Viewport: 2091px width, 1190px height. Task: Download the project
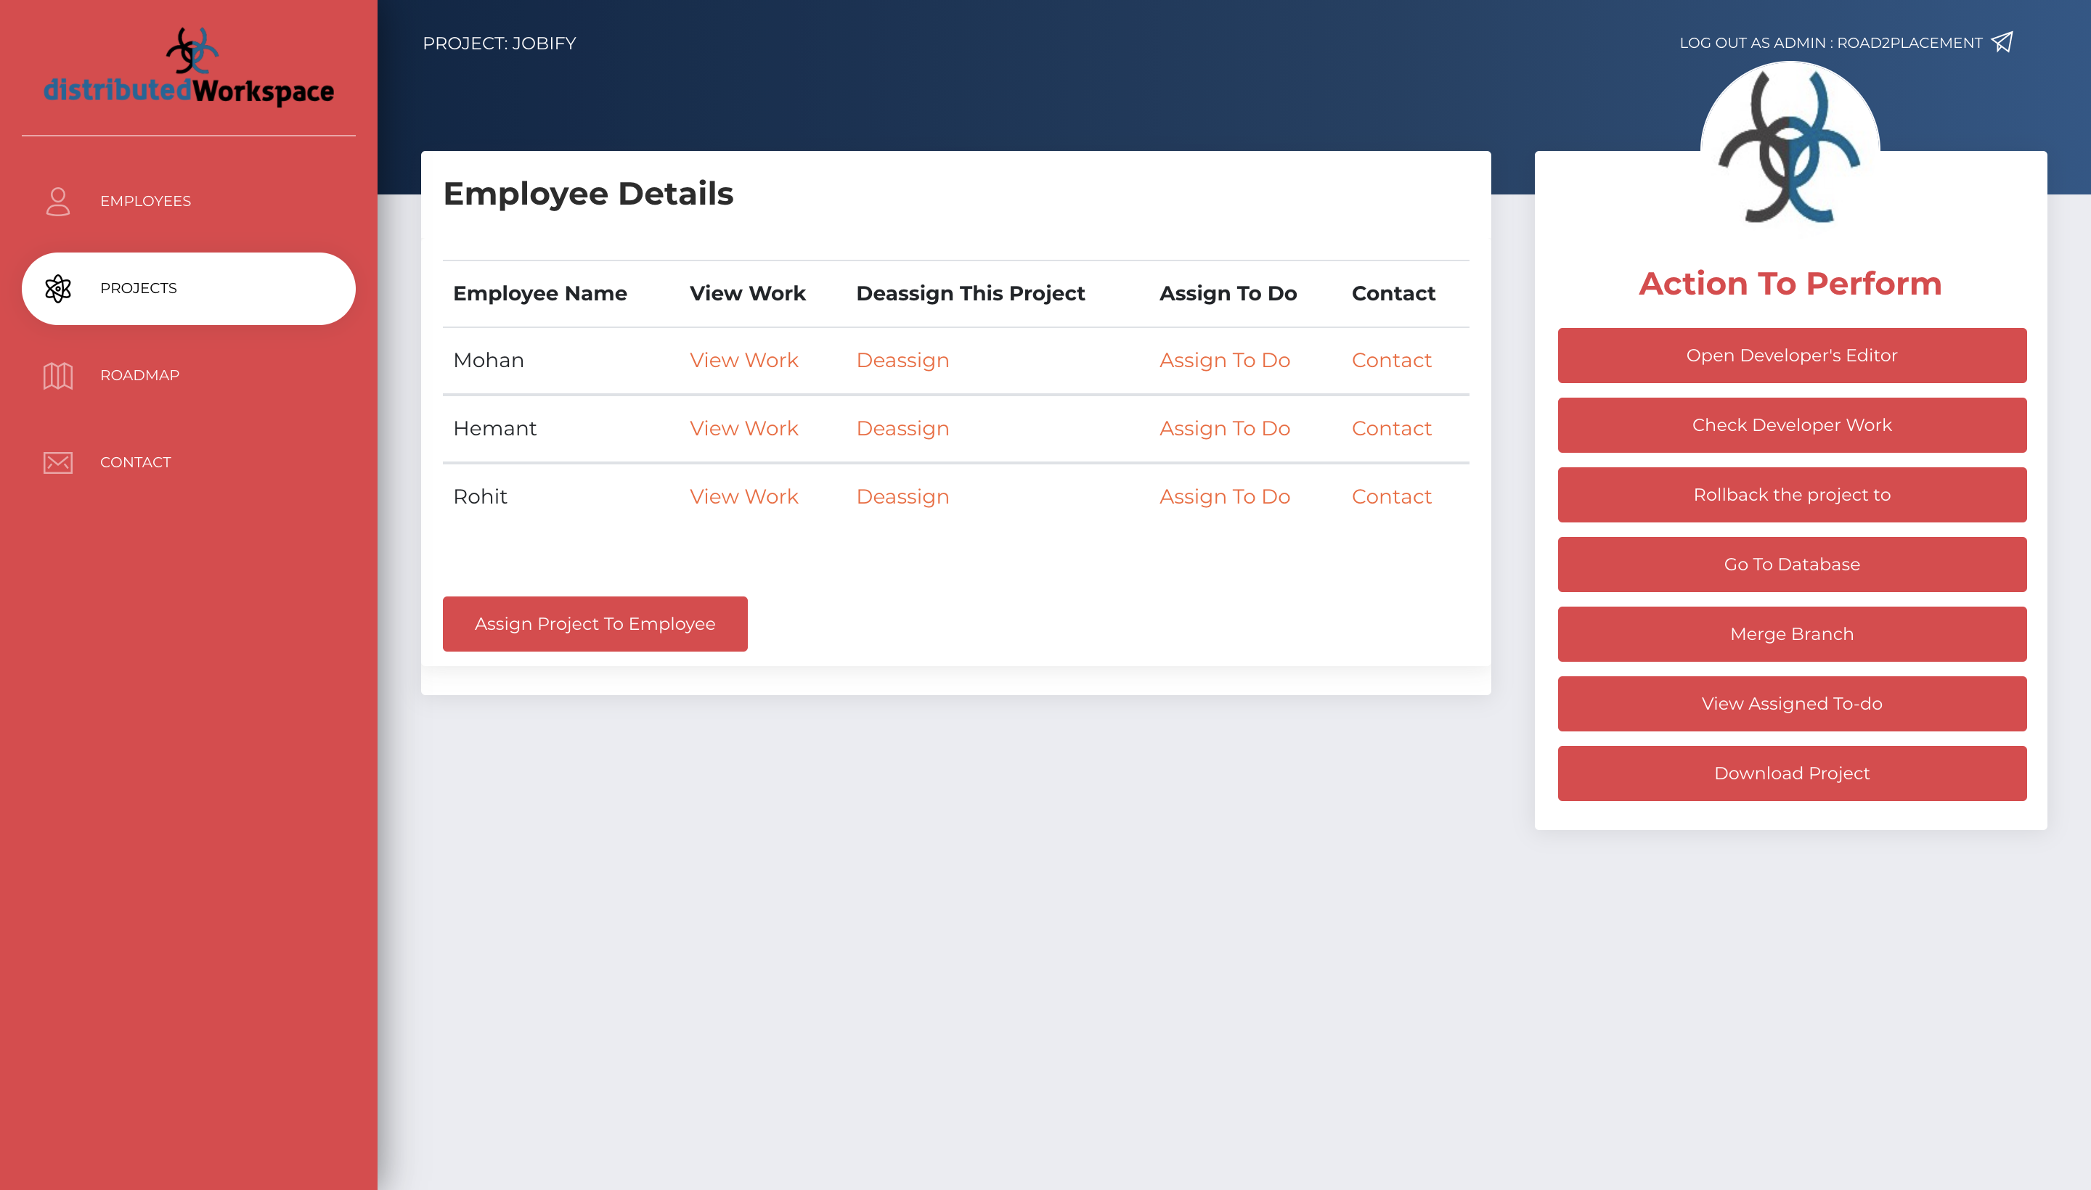(x=1791, y=773)
